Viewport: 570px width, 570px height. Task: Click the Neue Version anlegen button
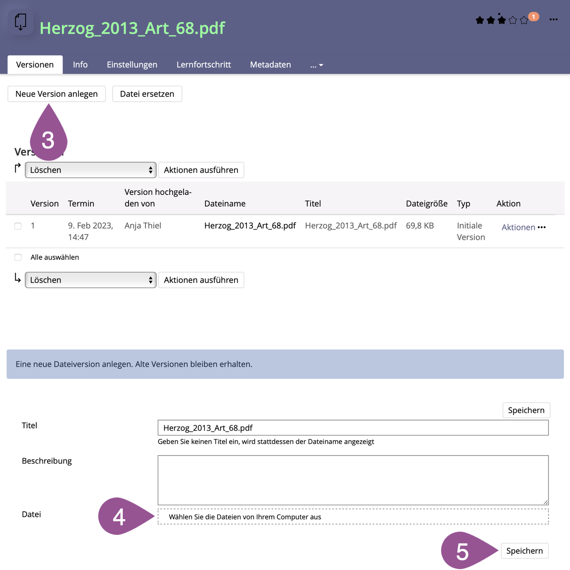click(x=57, y=94)
